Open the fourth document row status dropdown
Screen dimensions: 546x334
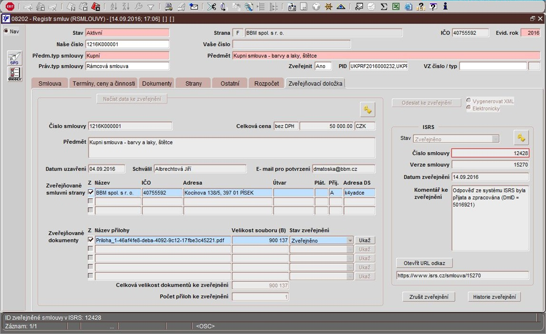point(350,268)
